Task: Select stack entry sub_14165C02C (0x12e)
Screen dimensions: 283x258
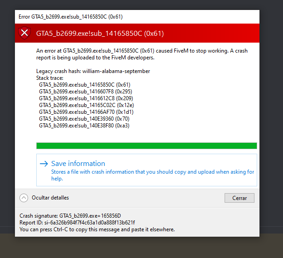Action: tap(86, 105)
